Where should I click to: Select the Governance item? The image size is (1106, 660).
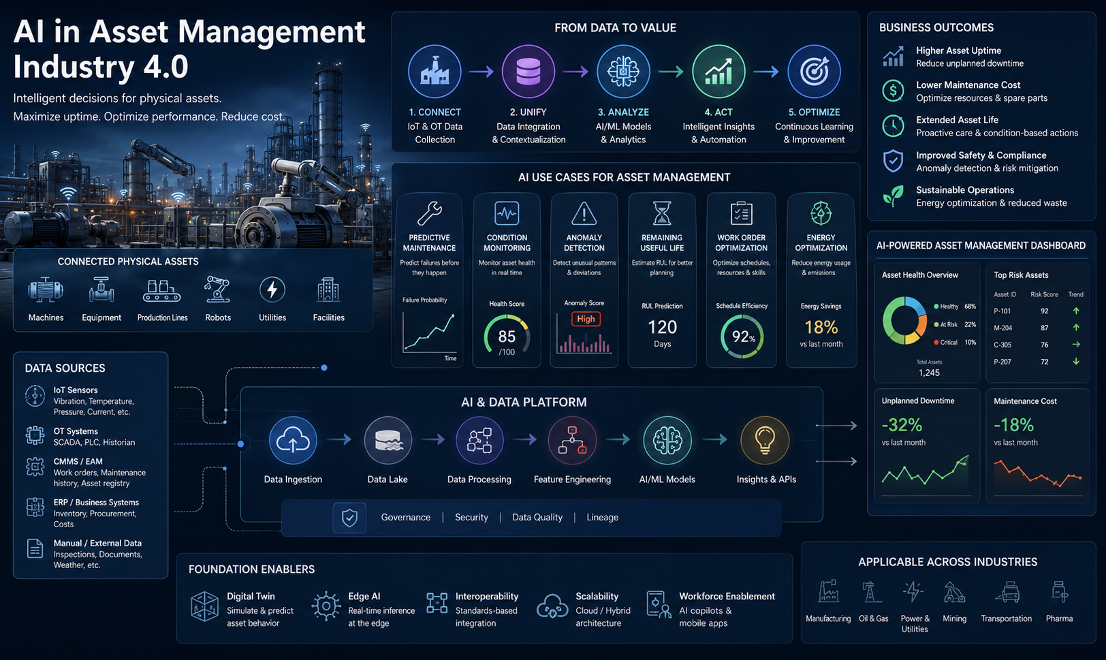[406, 518]
